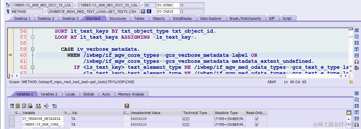
Task: Click the find (binoculars) icon in the variables toolbar
Action: (38, 106)
